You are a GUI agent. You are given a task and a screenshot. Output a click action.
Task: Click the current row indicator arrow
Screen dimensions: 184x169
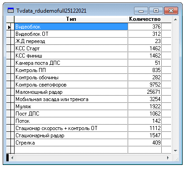point(9,27)
